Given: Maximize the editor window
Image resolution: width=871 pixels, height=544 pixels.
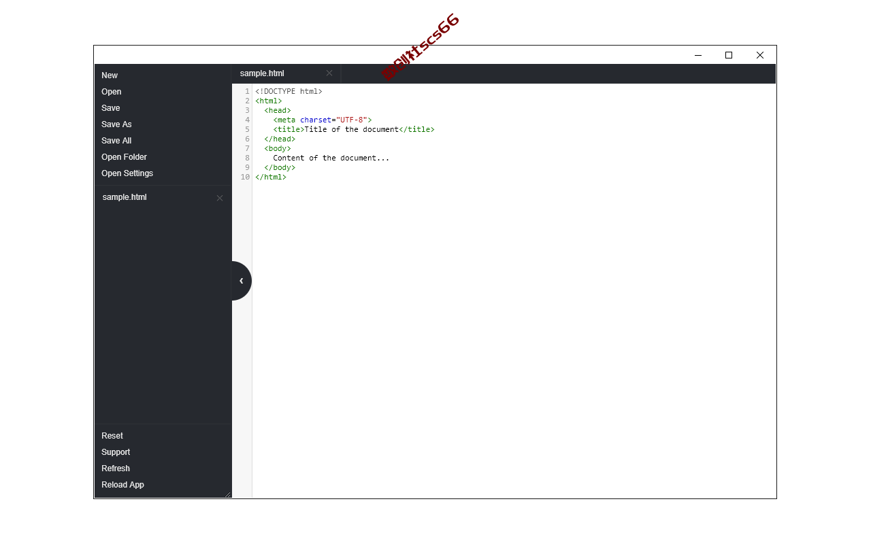Looking at the screenshot, I should [x=729, y=55].
